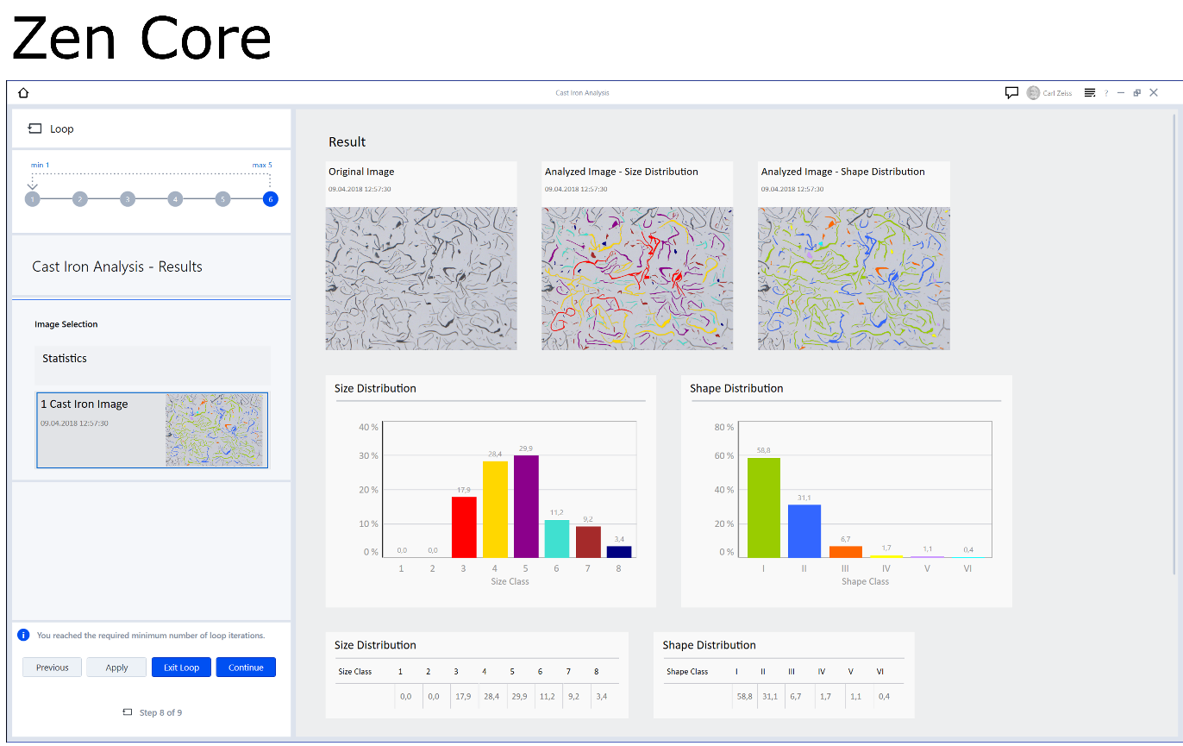This screenshot has height=746, width=1183.
Task: Click the 'Image Selection' label
Action: (x=66, y=324)
